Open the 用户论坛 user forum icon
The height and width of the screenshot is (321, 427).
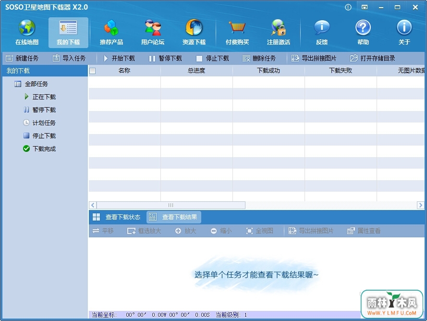(153, 32)
